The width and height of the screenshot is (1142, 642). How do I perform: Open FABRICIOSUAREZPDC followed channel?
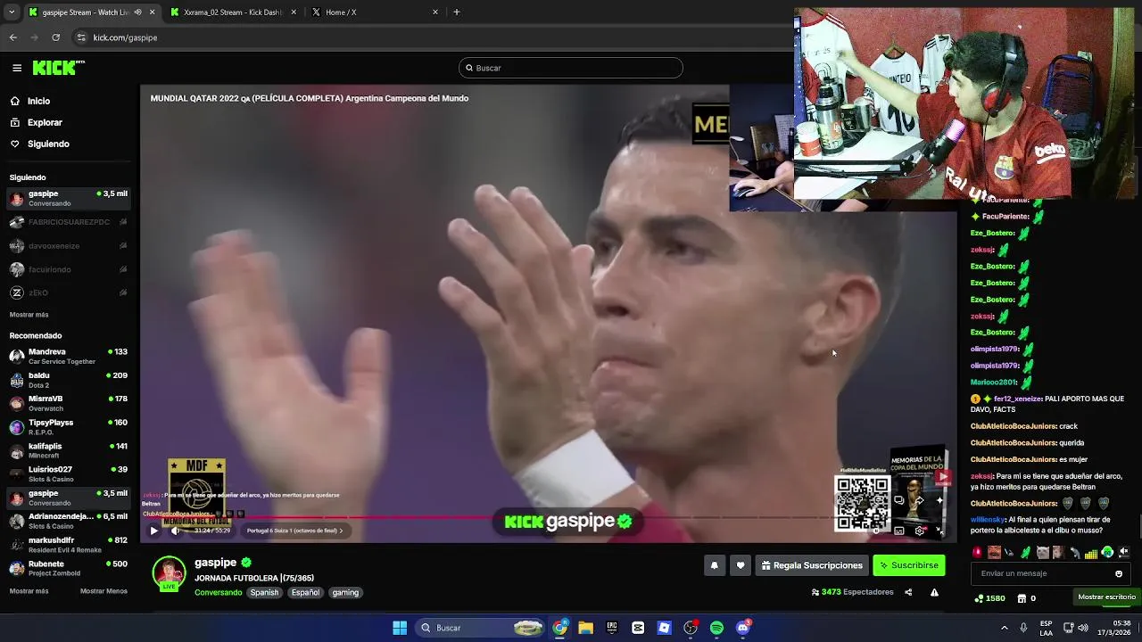(x=68, y=222)
